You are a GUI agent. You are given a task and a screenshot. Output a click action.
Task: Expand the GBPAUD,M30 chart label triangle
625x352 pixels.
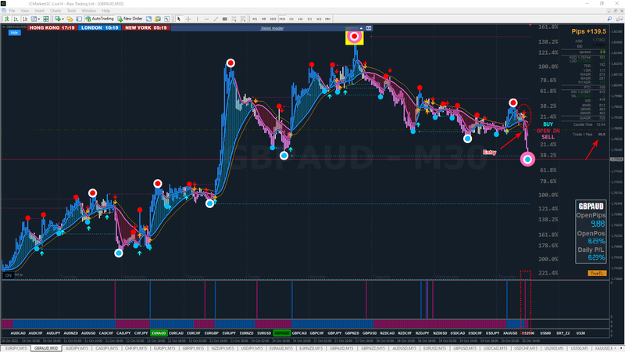(x=4, y=27)
